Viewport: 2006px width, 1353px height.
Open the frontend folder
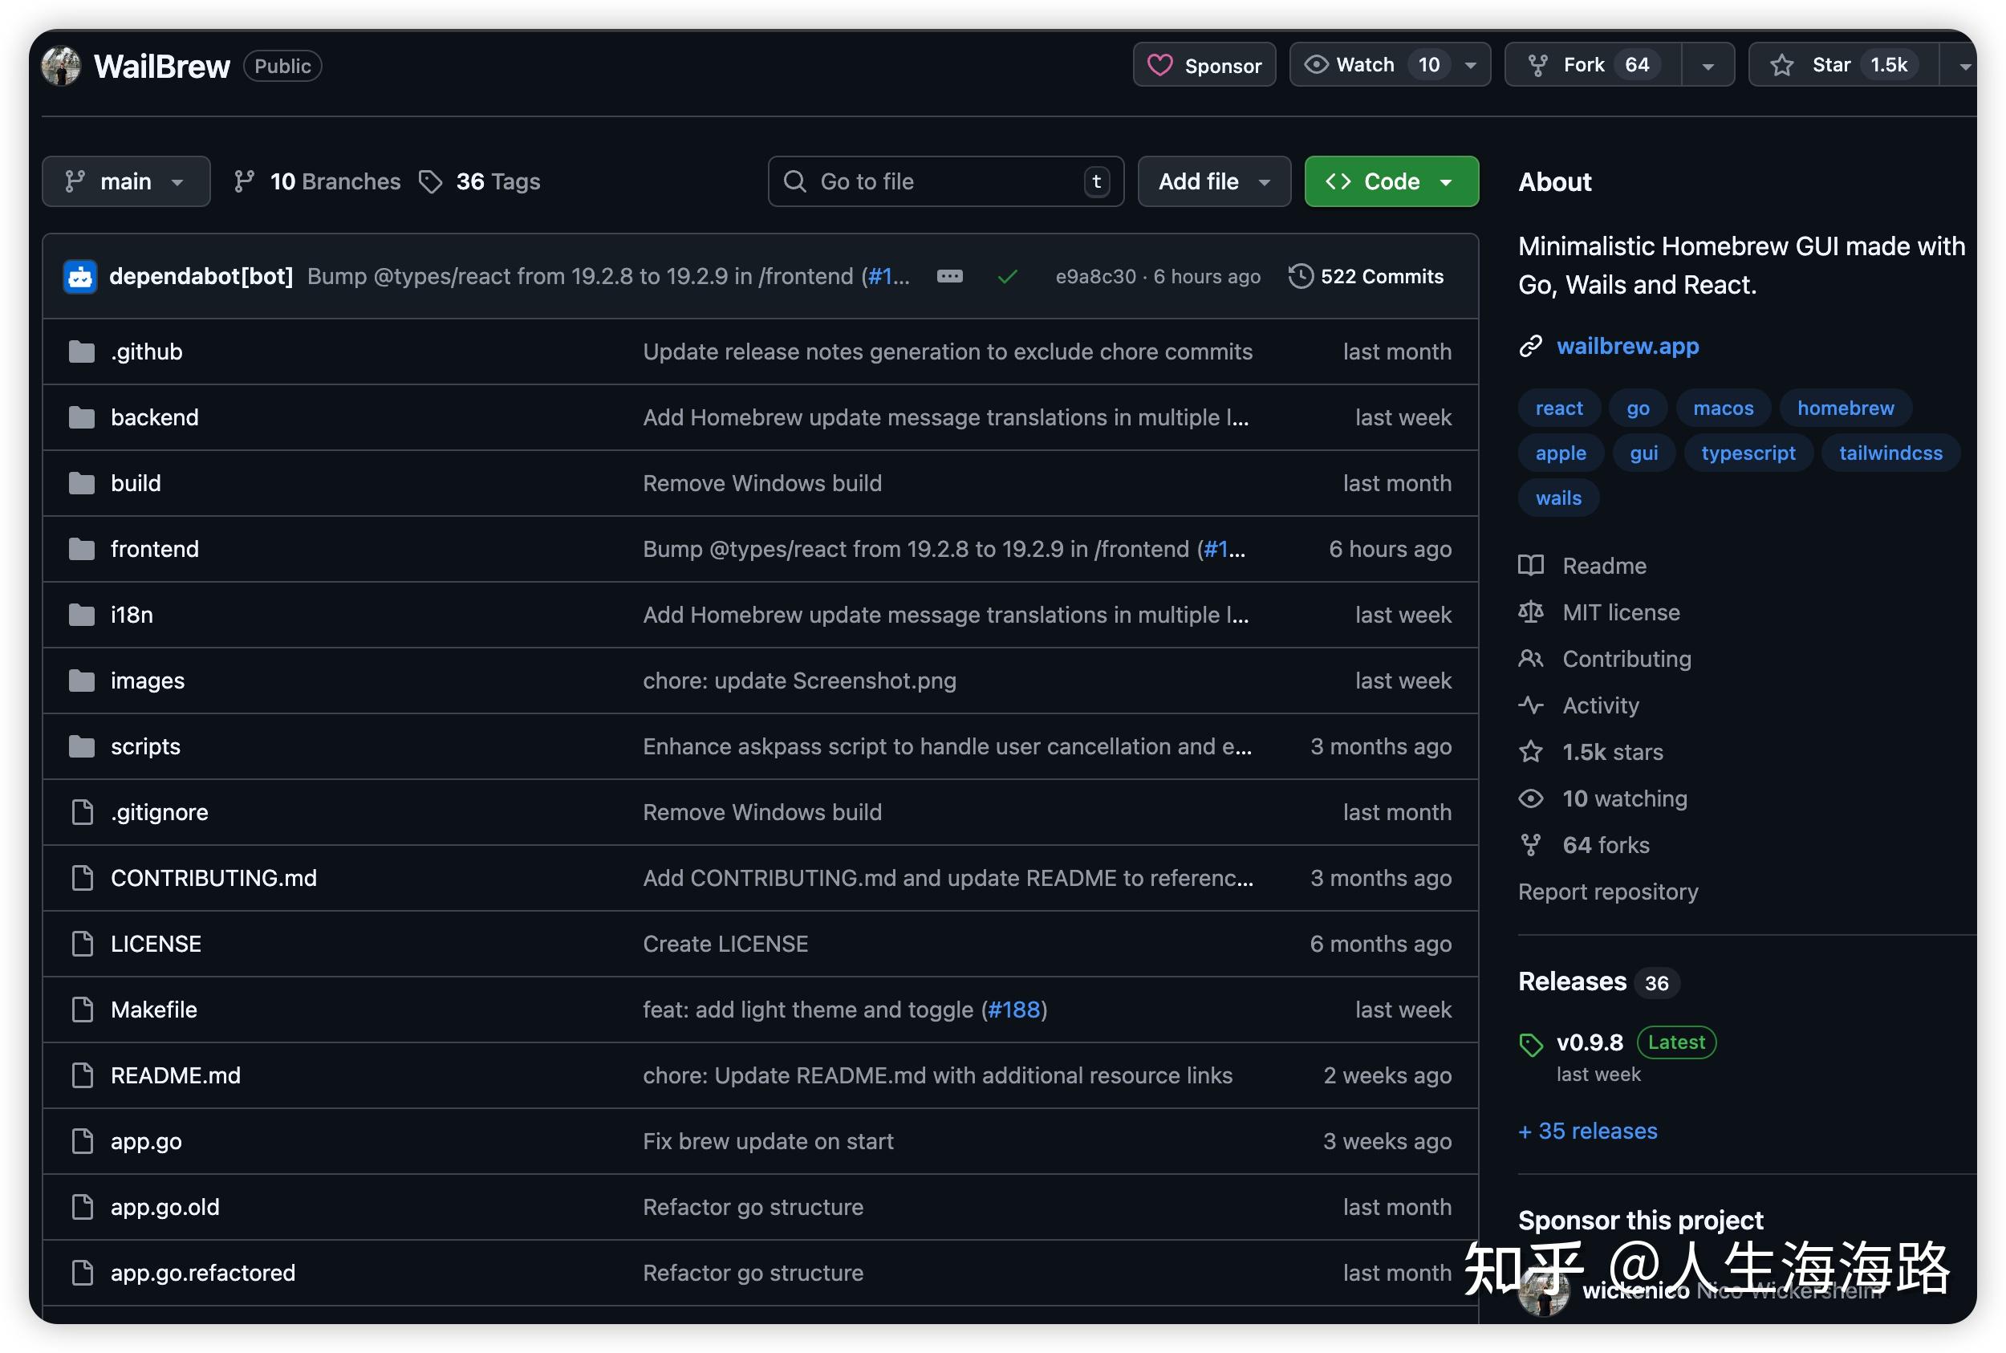(154, 549)
